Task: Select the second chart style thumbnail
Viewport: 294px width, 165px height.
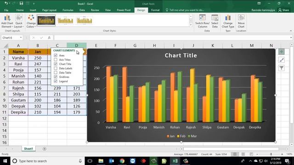Action: pos(65,21)
